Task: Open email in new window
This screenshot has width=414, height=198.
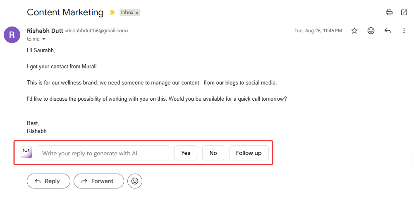Action: (404, 12)
